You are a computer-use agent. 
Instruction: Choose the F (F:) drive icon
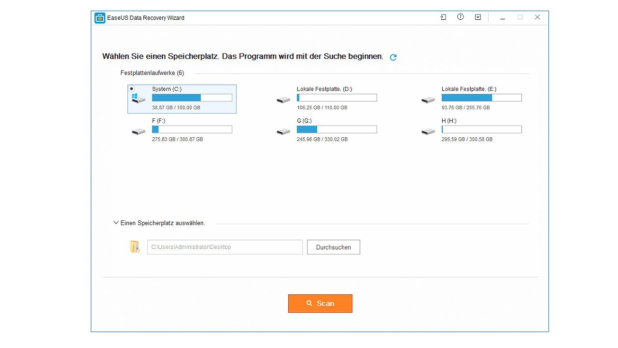pos(139,131)
